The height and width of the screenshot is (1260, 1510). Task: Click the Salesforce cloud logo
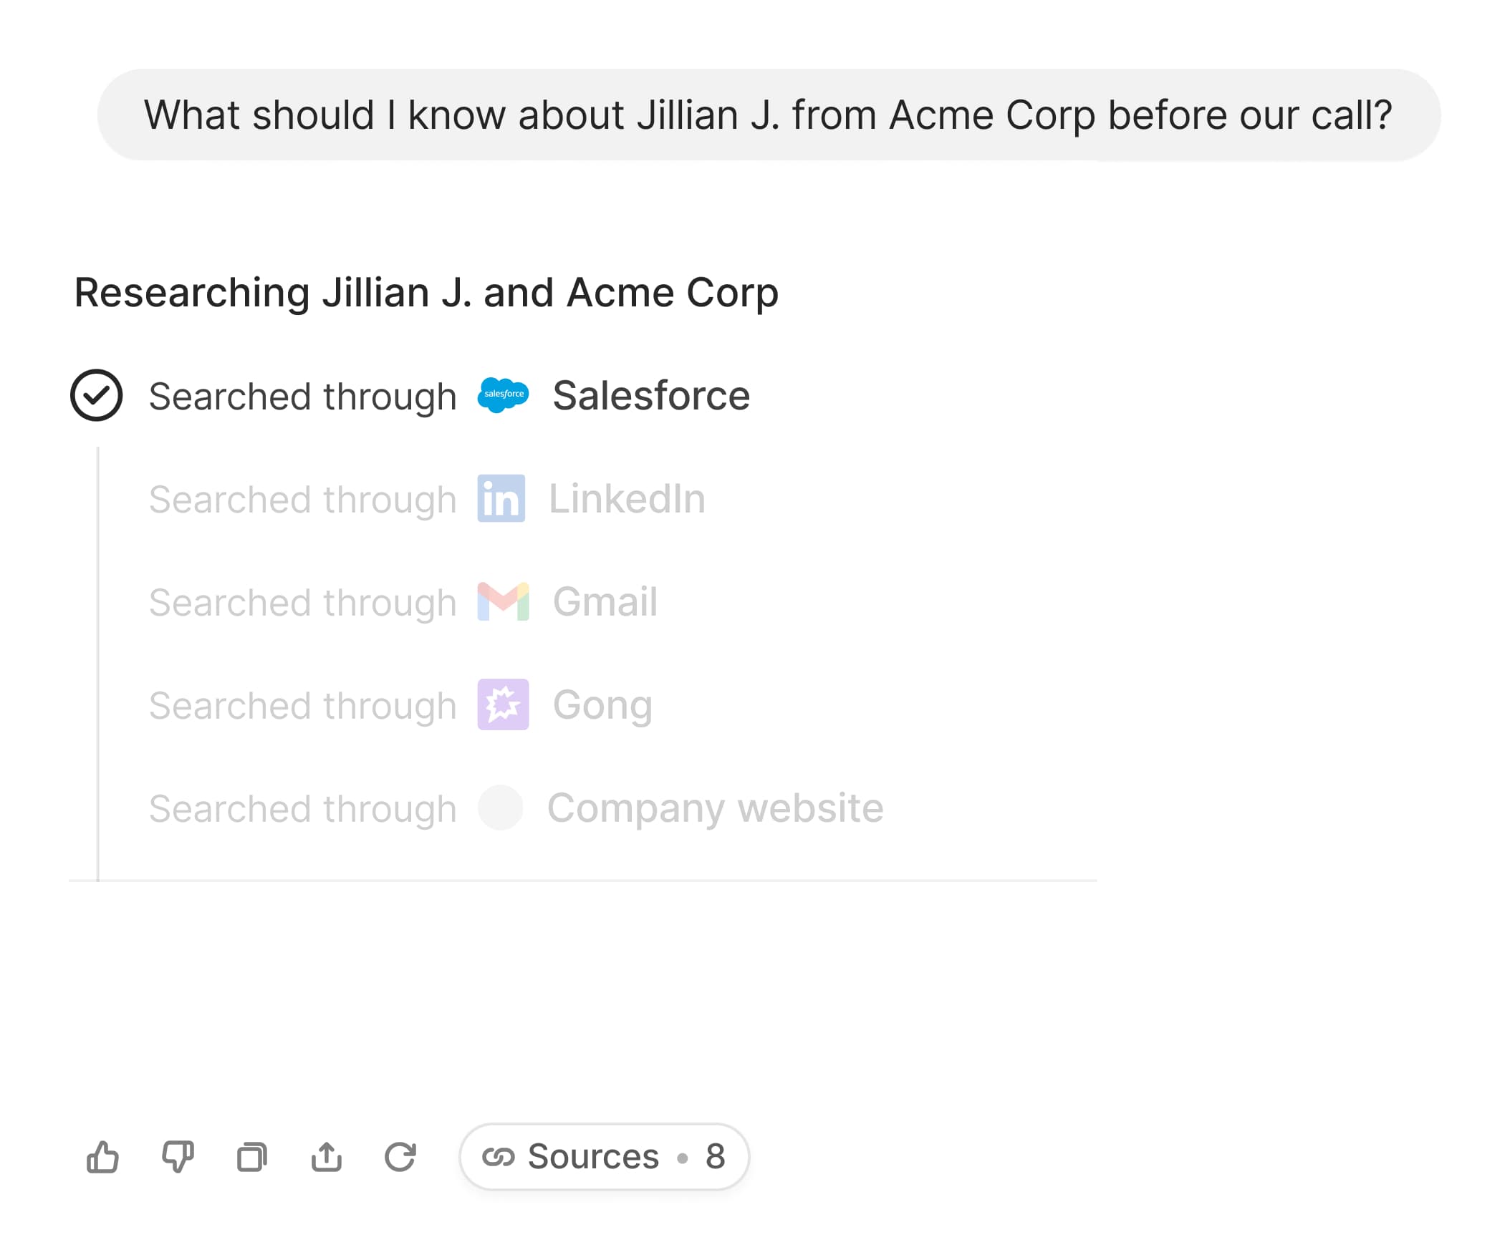pos(504,395)
